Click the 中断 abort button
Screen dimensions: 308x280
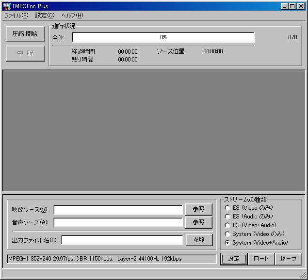[25, 53]
